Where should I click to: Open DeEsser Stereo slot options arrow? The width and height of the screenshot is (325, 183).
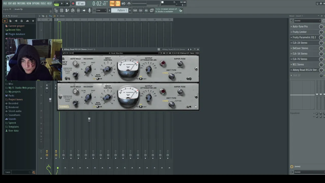pyautogui.click(x=291, y=48)
